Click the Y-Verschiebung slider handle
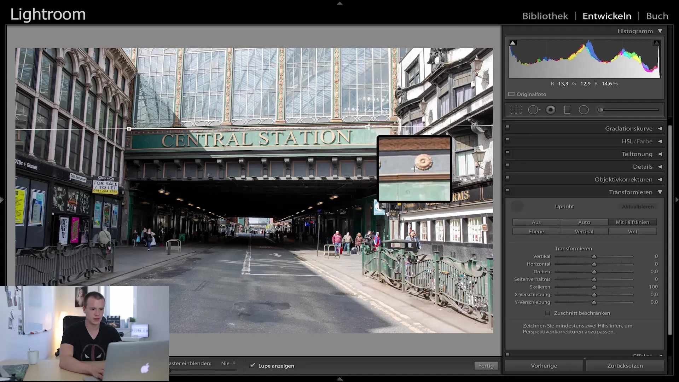679x382 pixels. 594,302
